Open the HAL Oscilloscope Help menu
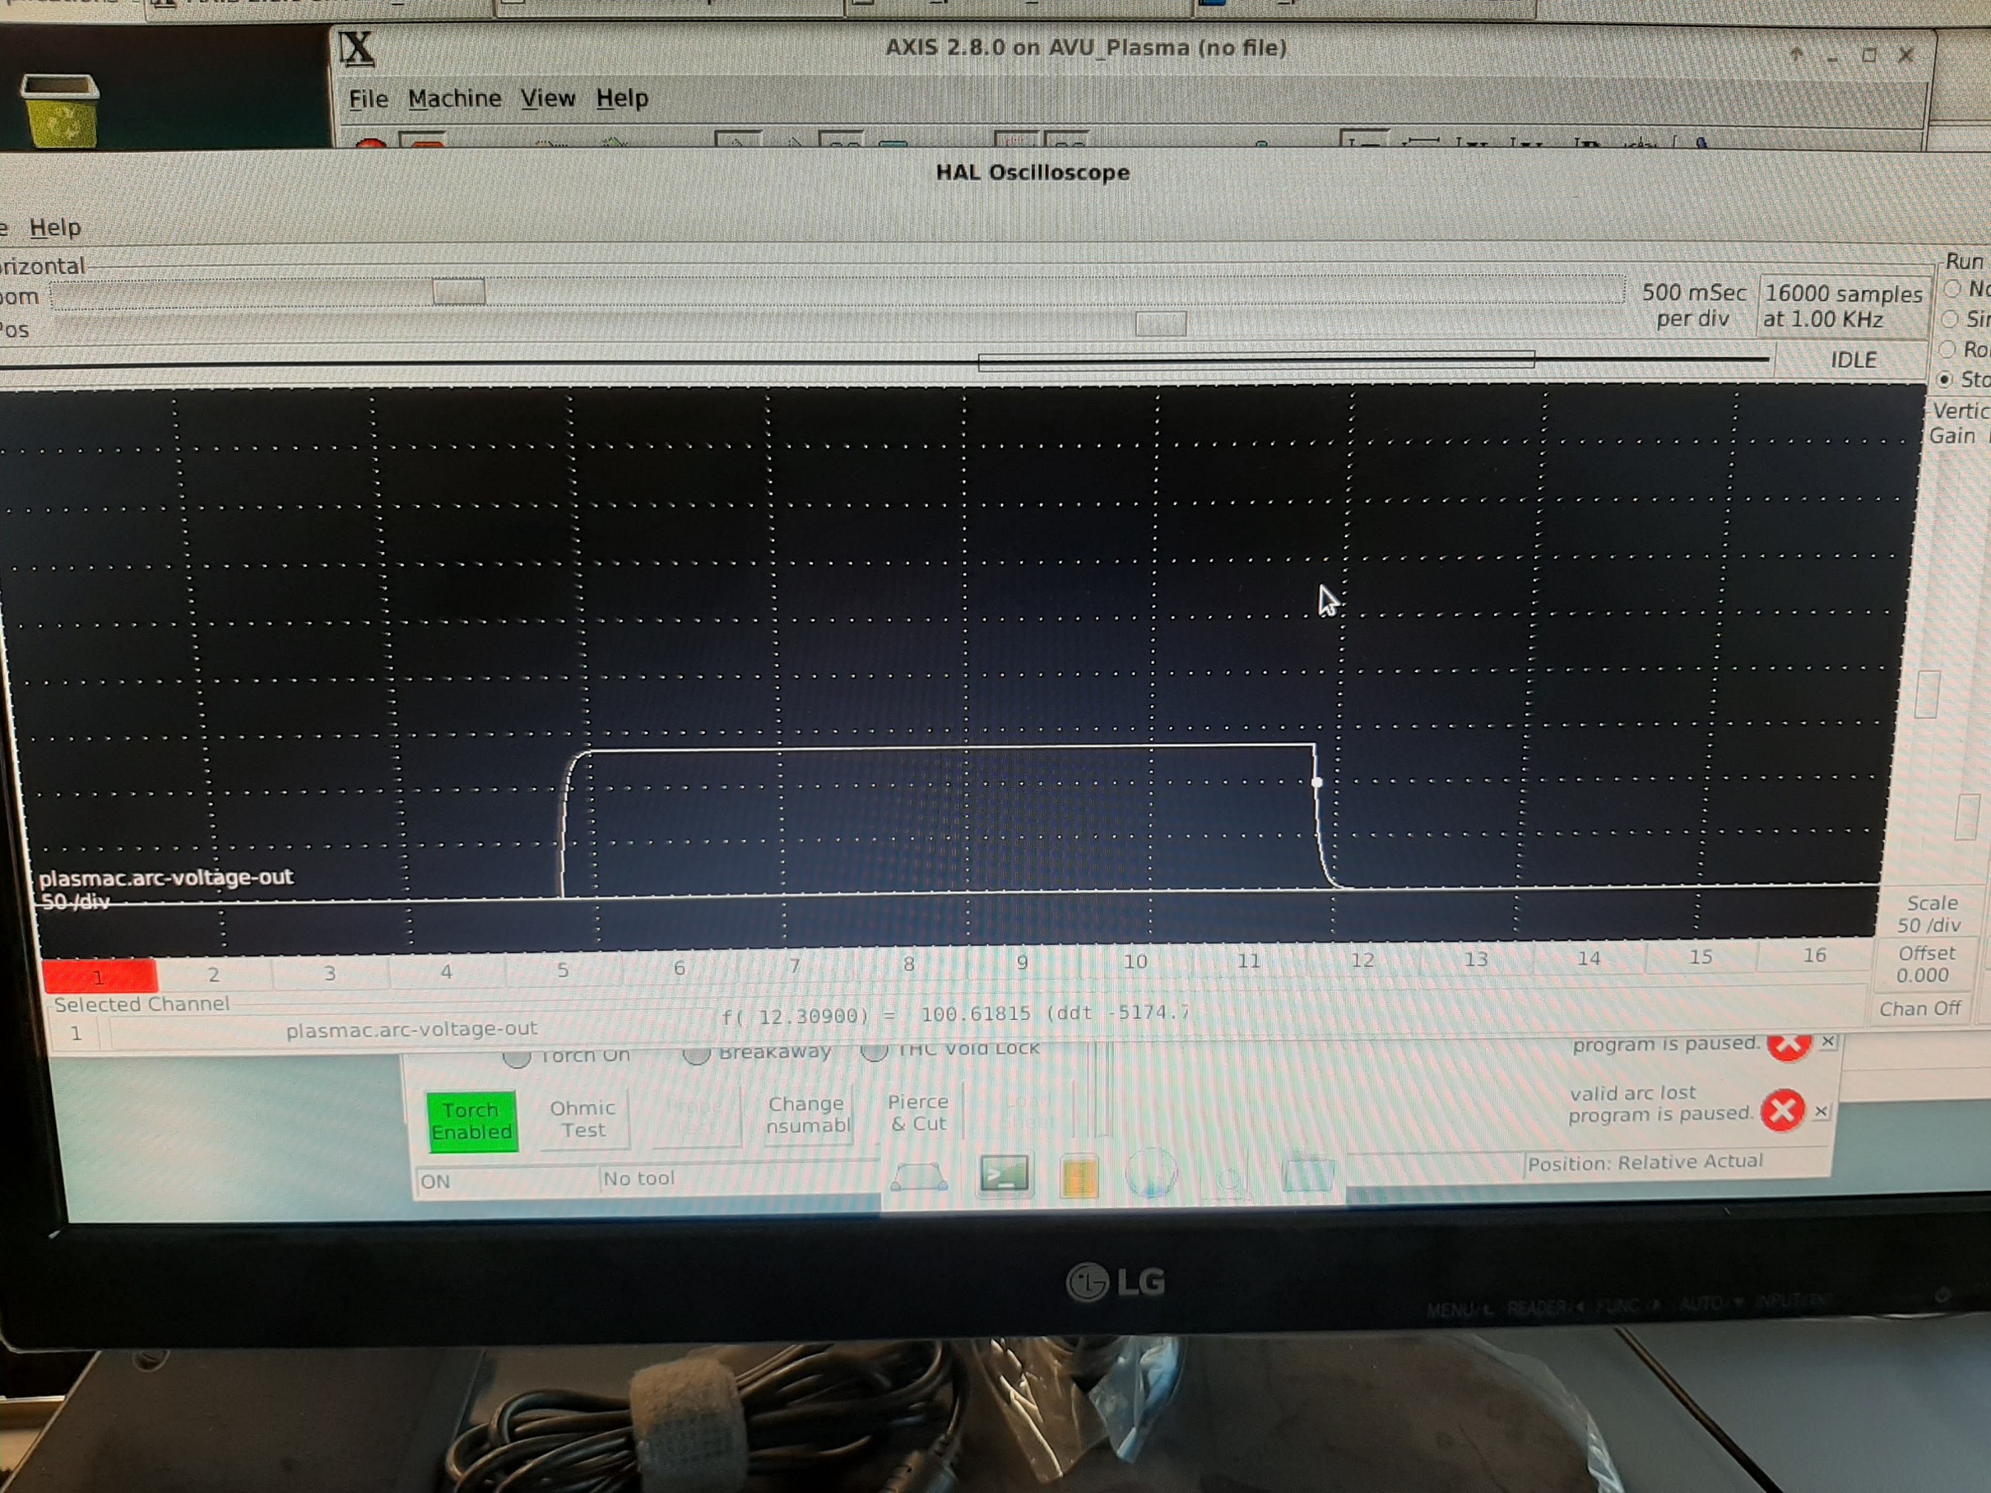1991x1493 pixels. 55,228
